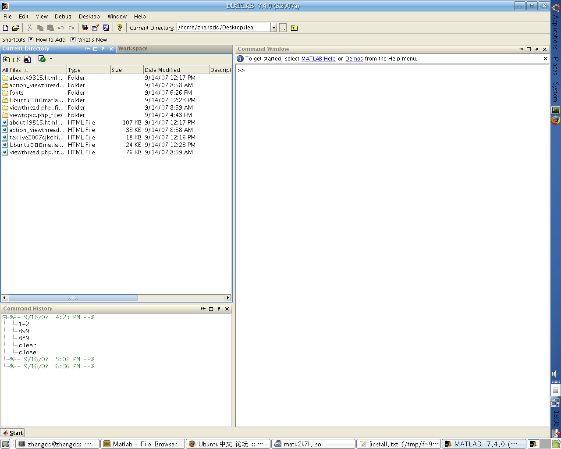Screen dimensions: 561x449
Task: Open the directory reports icon
Action: click(x=42, y=59)
